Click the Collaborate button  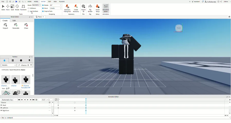(210, 2)
